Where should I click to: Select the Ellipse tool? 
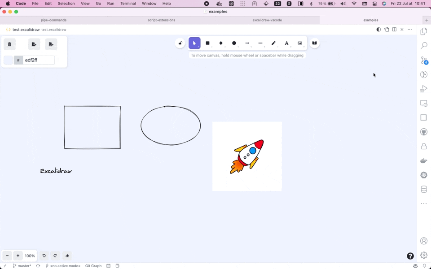pyautogui.click(x=234, y=43)
